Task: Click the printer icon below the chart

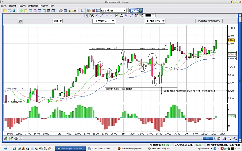Action: 16,138
